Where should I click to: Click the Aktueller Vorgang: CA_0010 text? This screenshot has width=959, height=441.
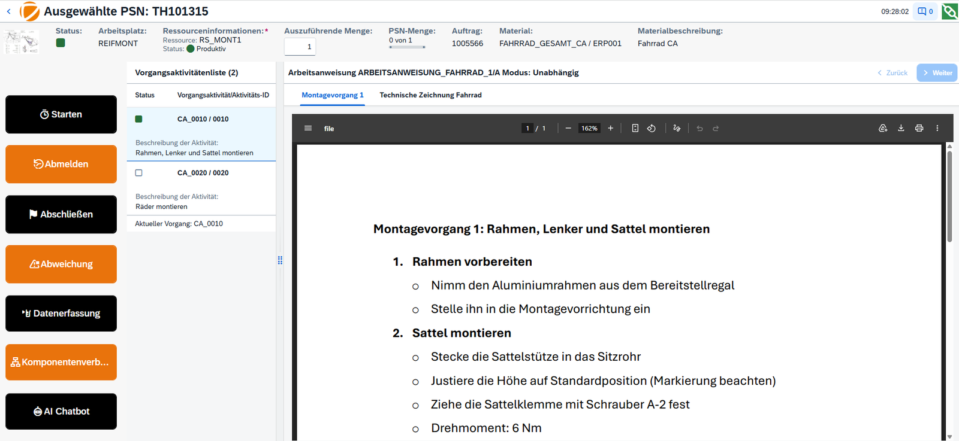(179, 224)
